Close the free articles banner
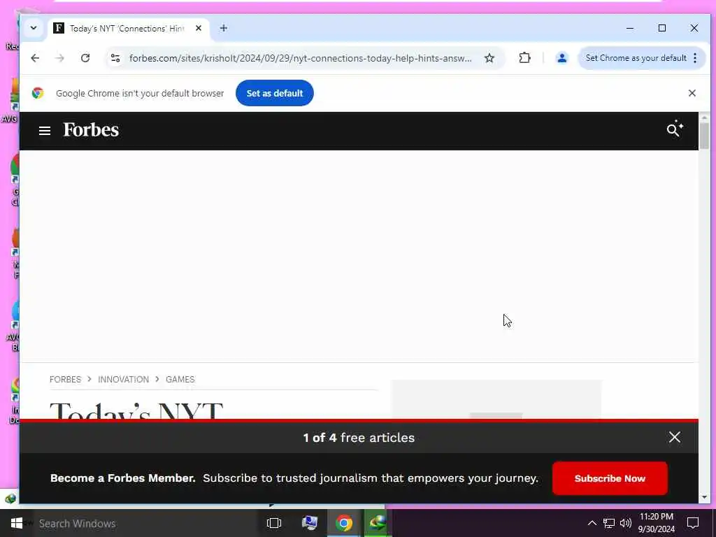Screen dimensions: 716x537 (x=675, y=438)
